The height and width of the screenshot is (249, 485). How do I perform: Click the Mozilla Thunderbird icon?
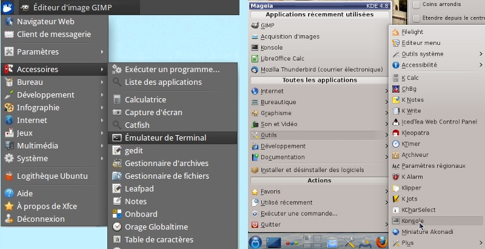tap(255, 70)
